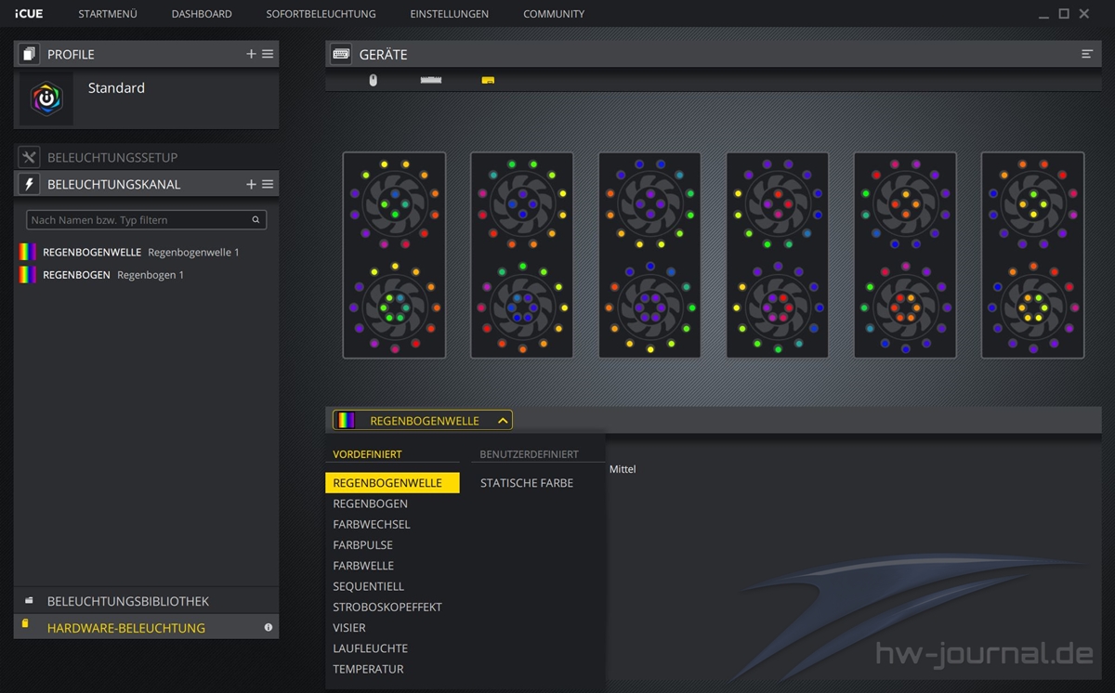The image size is (1115, 693).
Task: Click the BELEUCHTUNGSKANAL lightning icon
Action: click(29, 184)
